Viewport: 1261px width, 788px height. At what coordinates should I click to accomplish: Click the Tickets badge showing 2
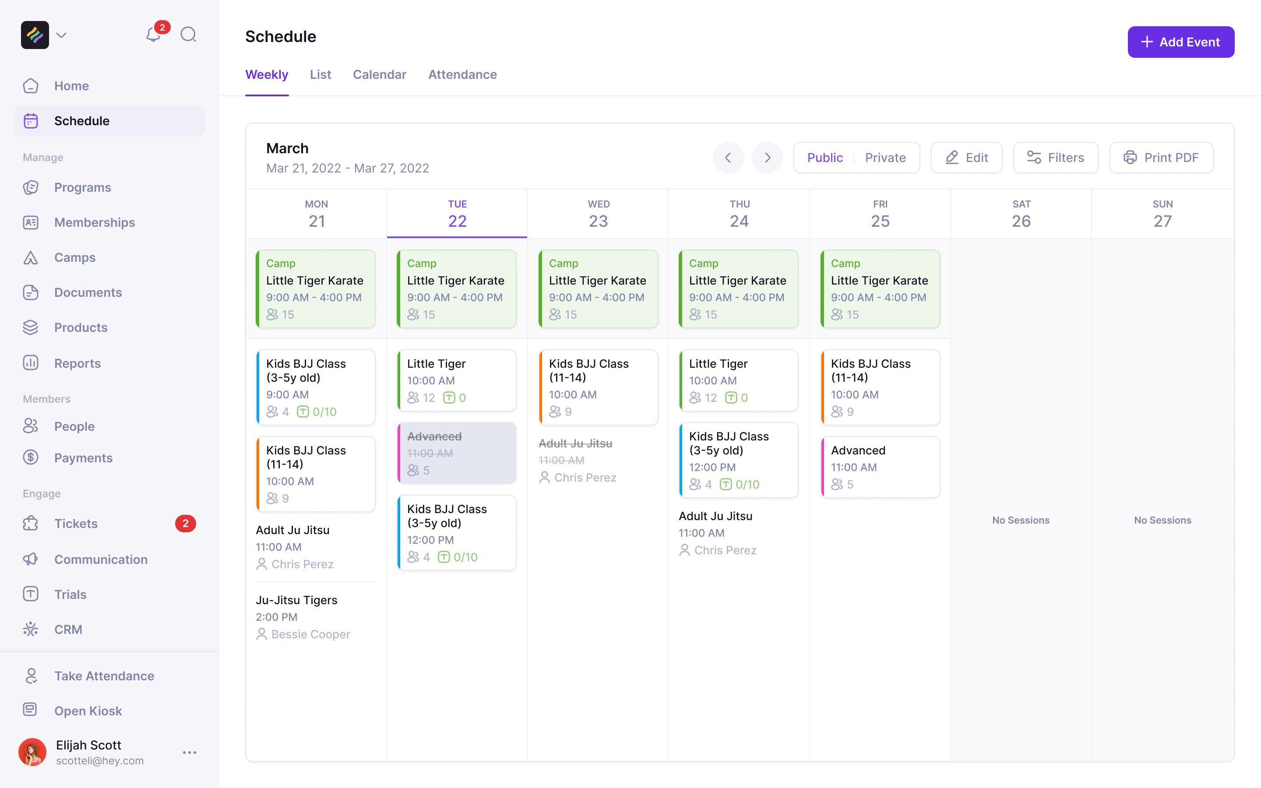point(186,523)
